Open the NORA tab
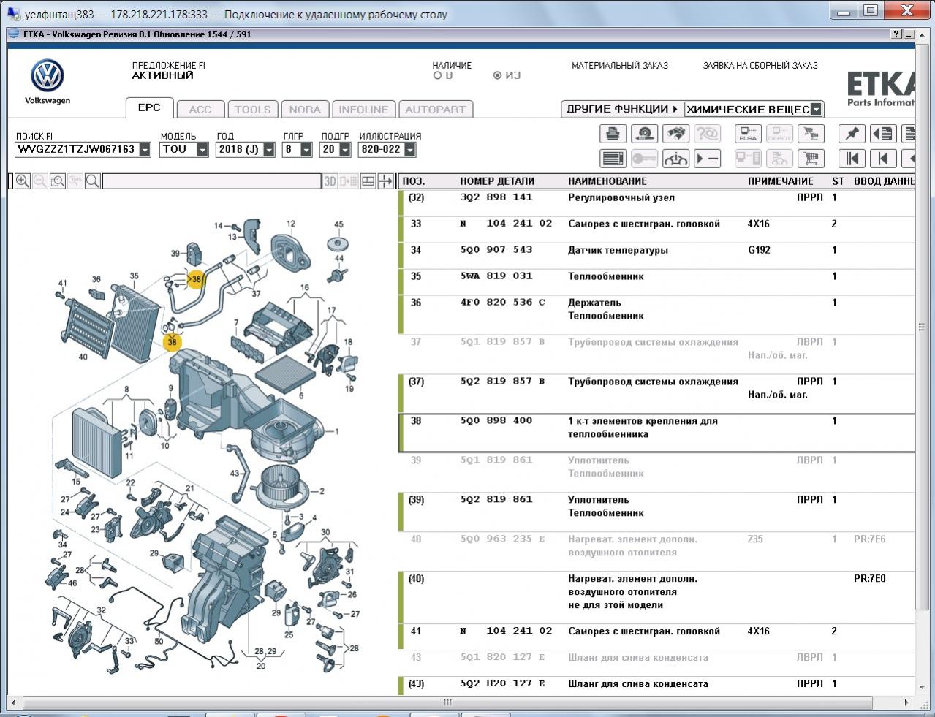935x717 pixels. tap(305, 110)
